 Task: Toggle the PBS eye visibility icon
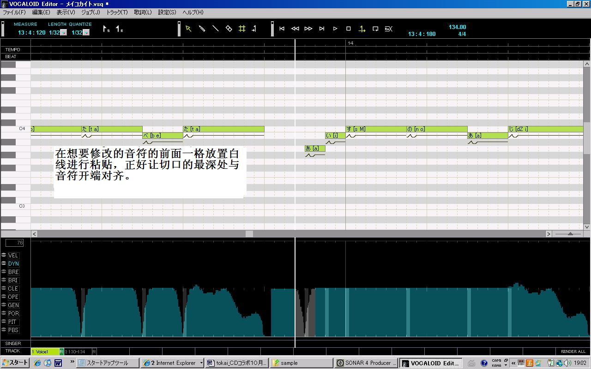(4, 330)
